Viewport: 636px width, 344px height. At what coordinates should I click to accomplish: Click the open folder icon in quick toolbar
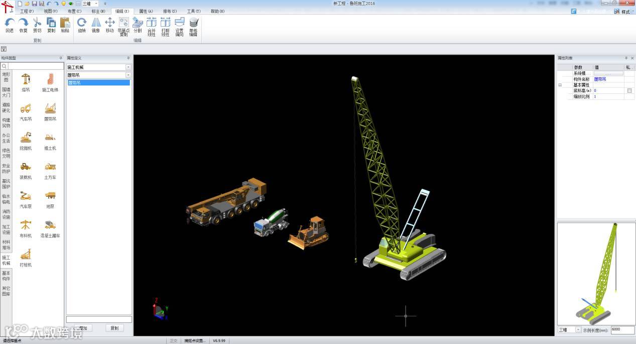tap(27, 4)
